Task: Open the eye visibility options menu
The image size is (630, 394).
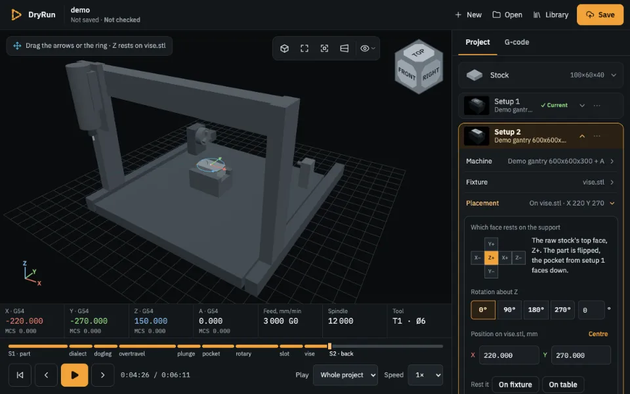Action: [367, 48]
